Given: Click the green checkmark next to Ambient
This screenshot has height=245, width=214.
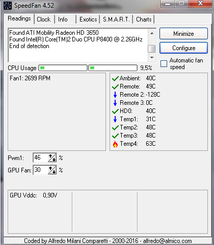Looking at the screenshot, I should point(115,79).
